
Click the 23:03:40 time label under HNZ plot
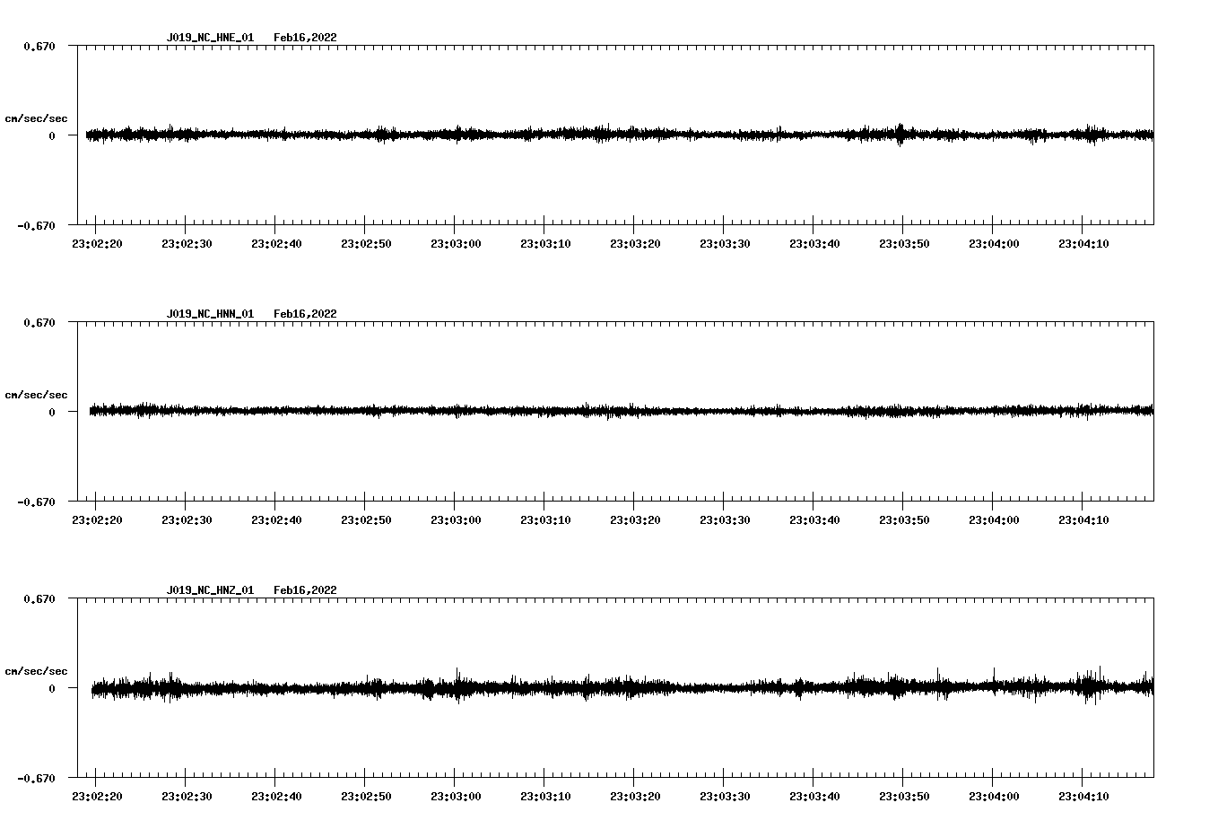tap(814, 796)
